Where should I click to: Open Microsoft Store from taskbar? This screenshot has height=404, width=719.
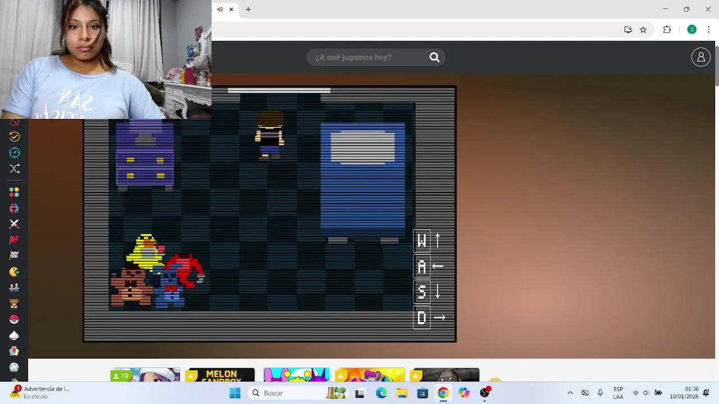tap(422, 393)
